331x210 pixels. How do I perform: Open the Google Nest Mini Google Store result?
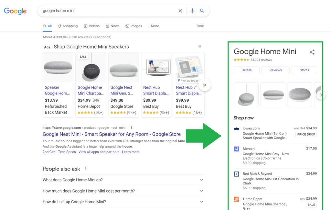point(112,134)
